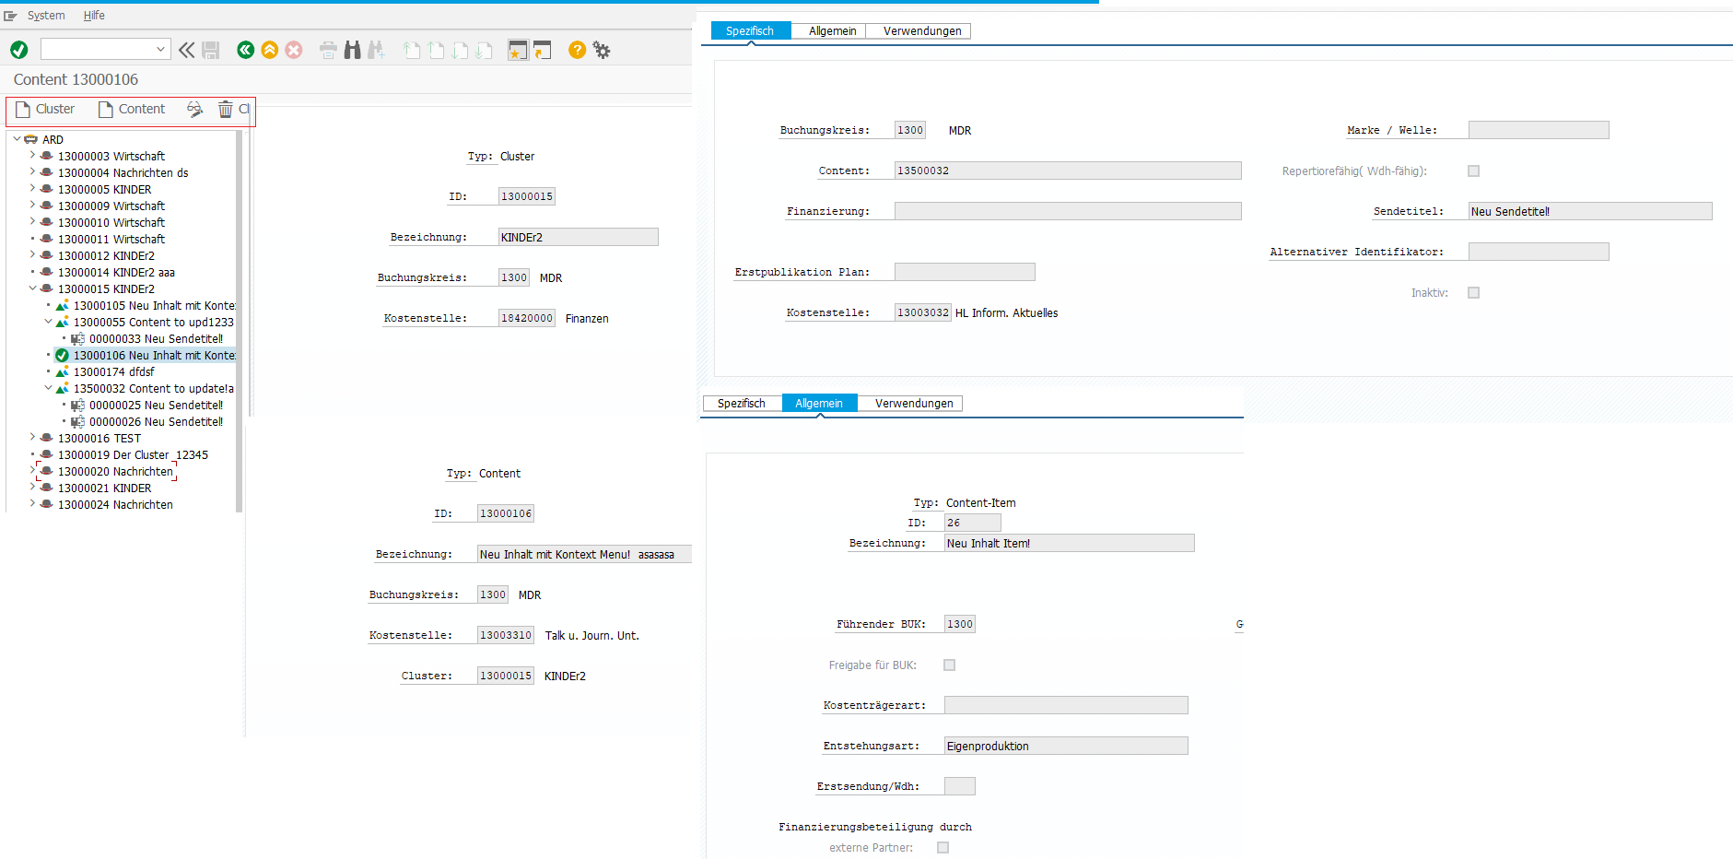
Task: Click the green Back arrow icon
Action: [x=245, y=50]
